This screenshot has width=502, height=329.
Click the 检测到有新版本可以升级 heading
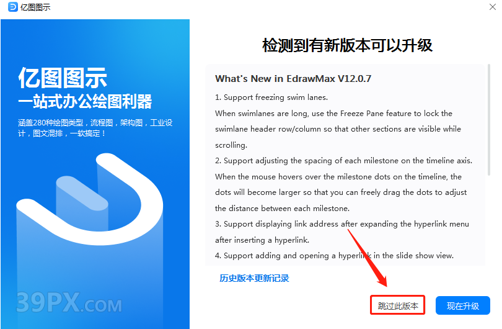tap(347, 45)
